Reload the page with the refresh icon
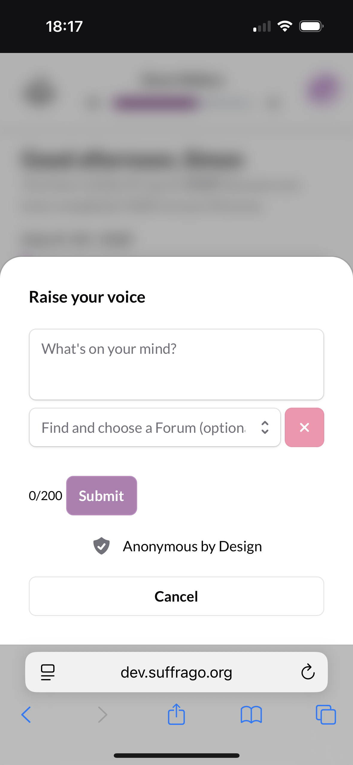This screenshot has height=765, width=353. [308, 672]
